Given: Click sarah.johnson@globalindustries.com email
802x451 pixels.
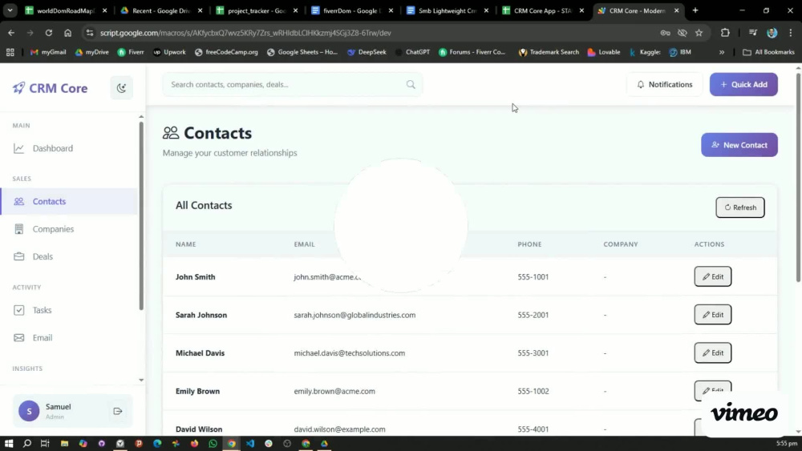Looking at the screenshot, I should tap(354, 315).
